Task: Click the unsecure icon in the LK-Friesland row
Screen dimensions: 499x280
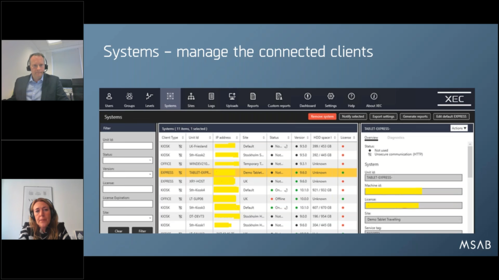Action: [x=180, y=146]
